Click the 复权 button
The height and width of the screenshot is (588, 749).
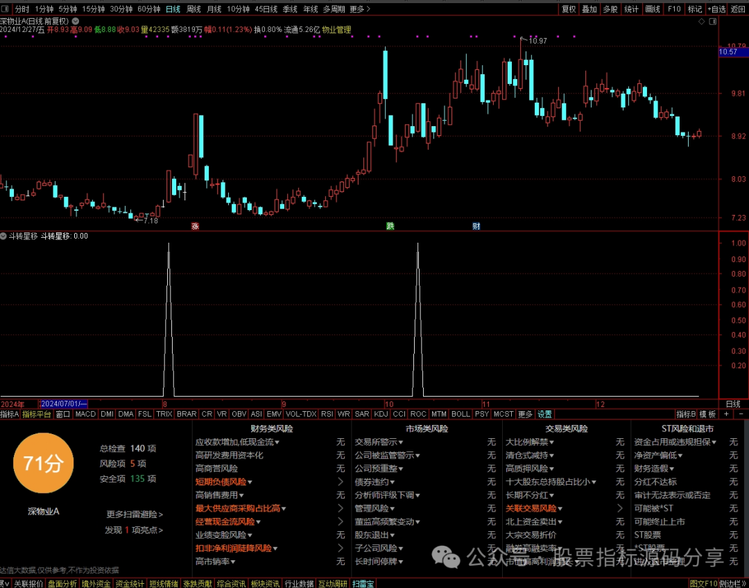pos(569,9)
